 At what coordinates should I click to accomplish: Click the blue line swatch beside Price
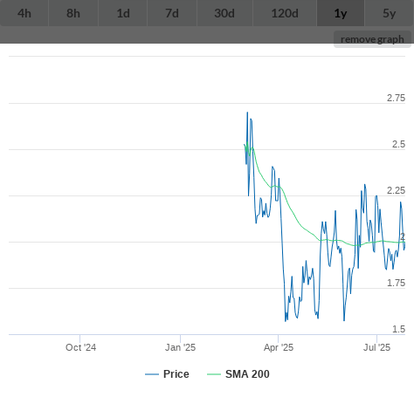coord(152,374)
